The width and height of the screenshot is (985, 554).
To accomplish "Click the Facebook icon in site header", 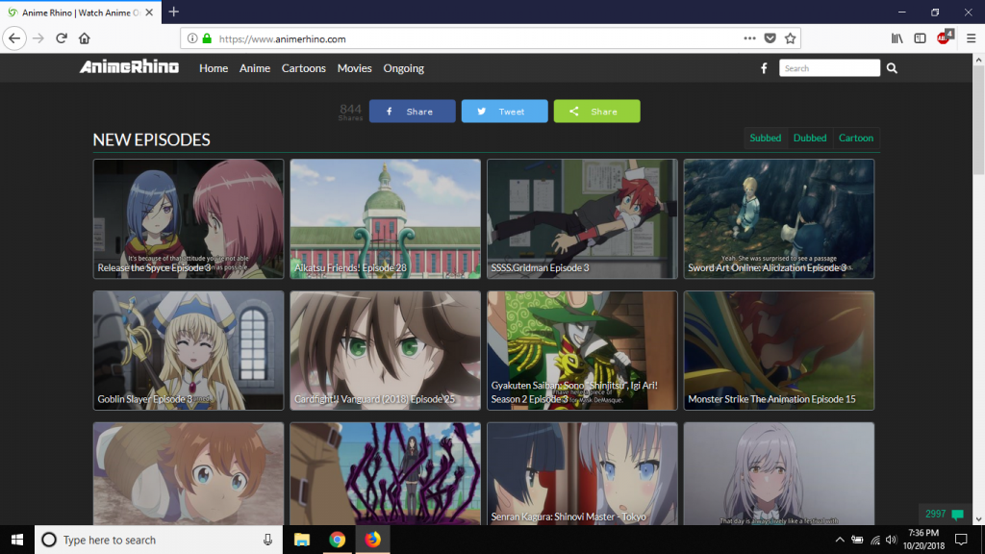I will pyautogui.click(x=764, y=68).
